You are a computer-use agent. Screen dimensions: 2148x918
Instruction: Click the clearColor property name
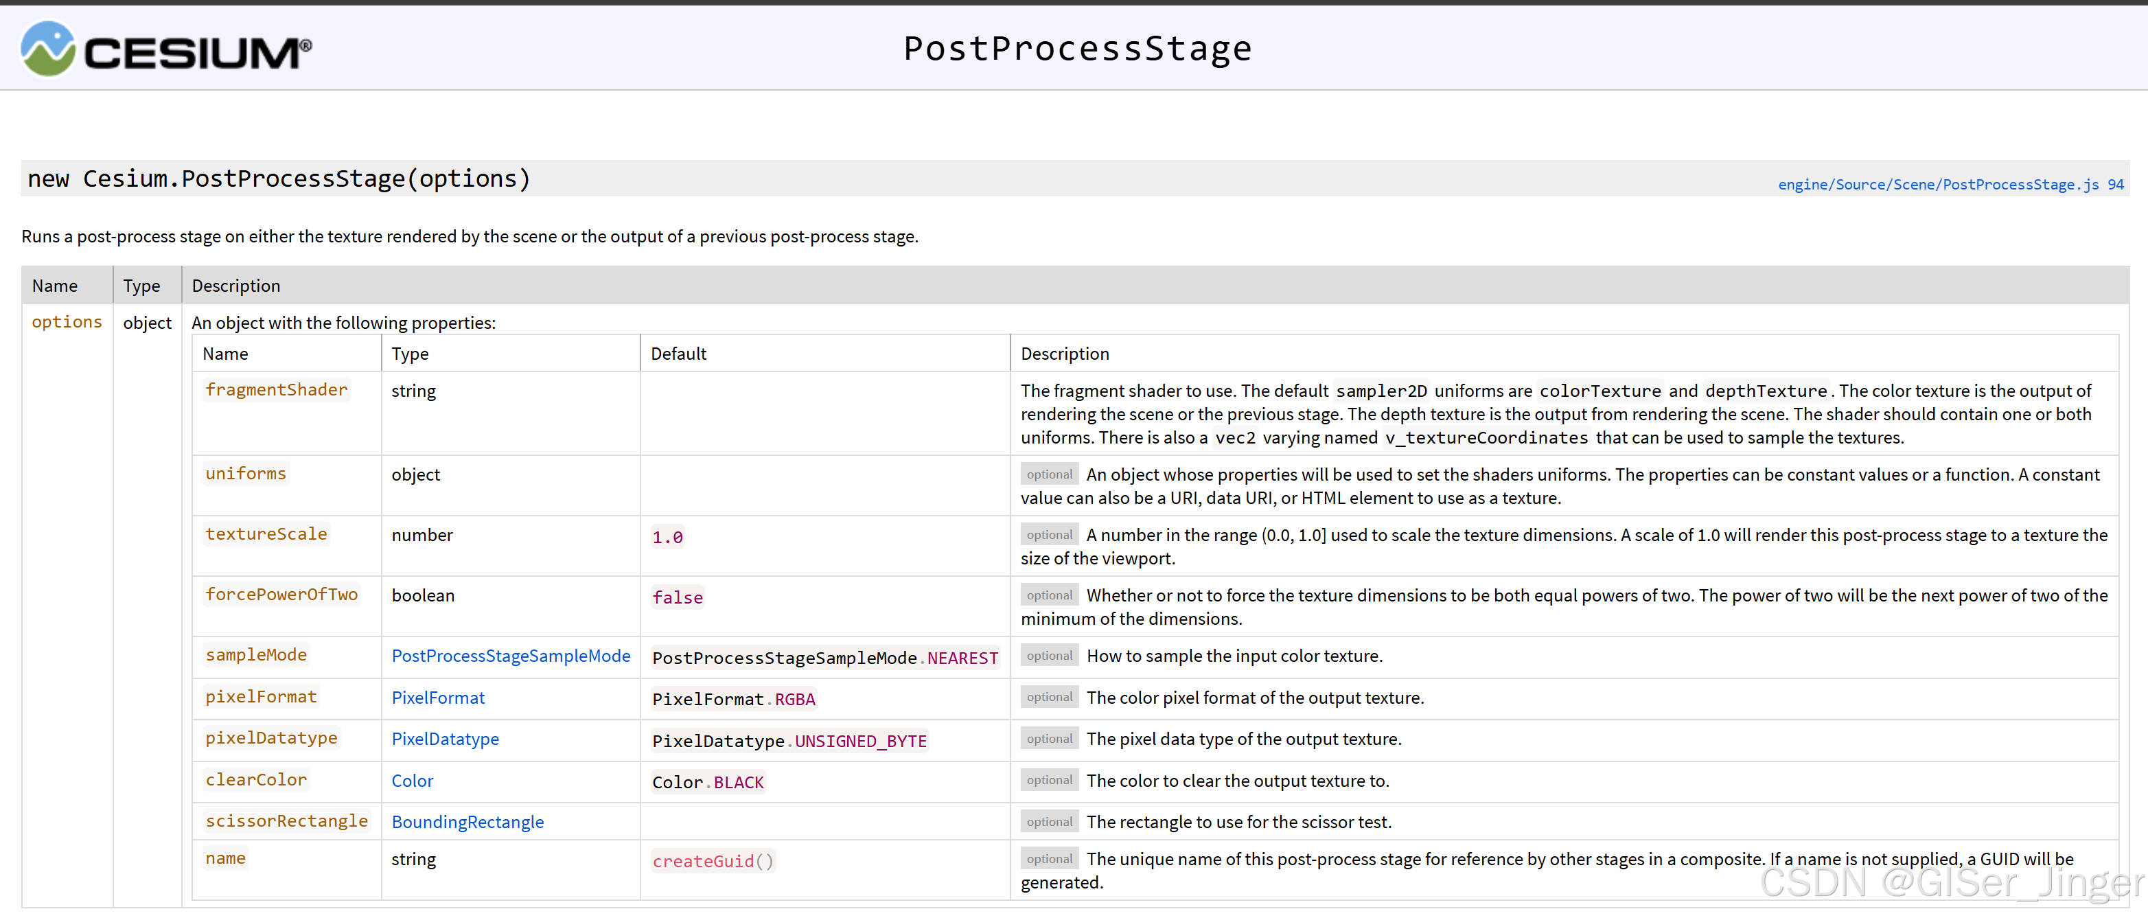click(256, 779)
